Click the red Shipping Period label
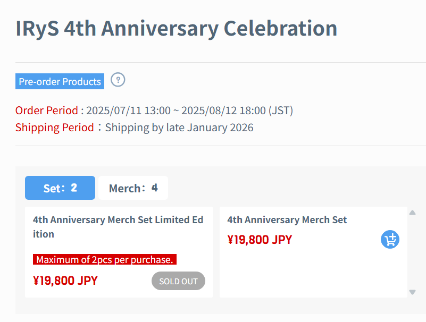This screenshot has width=426, height=322. coord(54,128)
